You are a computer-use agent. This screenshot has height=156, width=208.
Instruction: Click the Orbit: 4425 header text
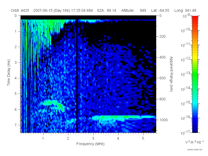[x=20, y=10]
